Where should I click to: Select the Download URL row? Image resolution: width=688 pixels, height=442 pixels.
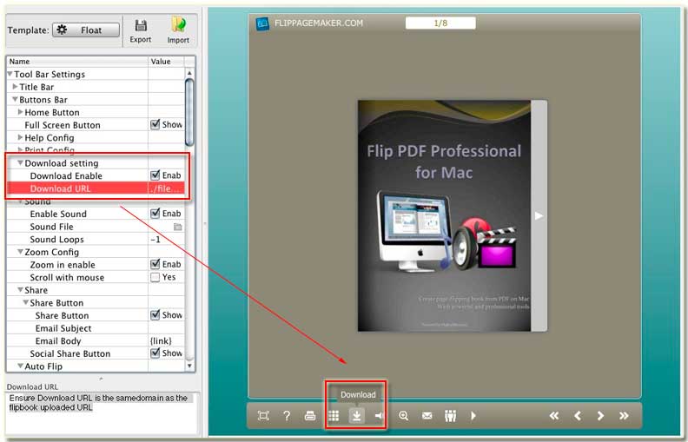96,188
